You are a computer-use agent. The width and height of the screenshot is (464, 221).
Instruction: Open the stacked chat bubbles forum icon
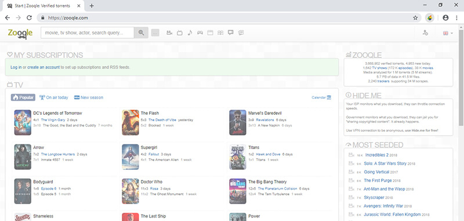(x=241, y=33)
